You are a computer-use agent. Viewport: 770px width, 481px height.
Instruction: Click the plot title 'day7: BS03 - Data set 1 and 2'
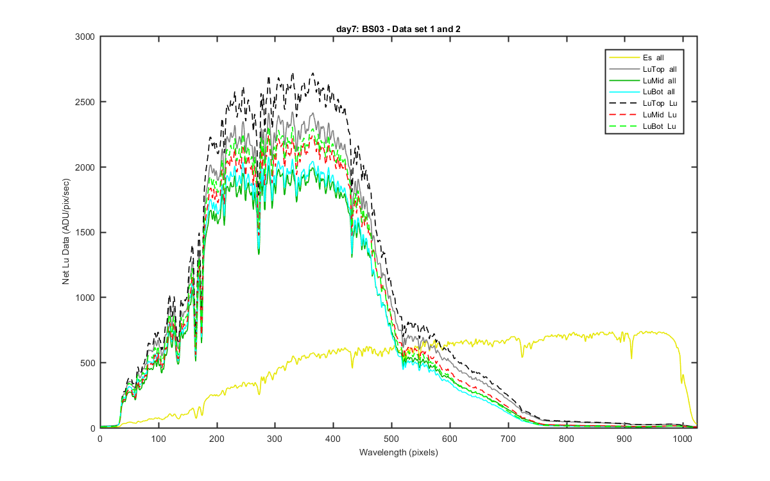pyautogui.click(x=398, y=30)
